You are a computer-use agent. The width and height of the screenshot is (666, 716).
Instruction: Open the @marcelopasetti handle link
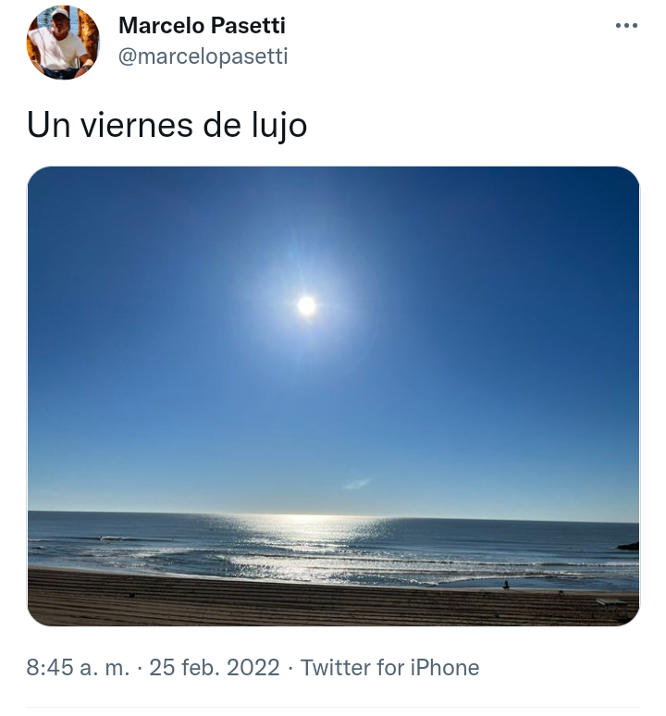pos(203,56)
